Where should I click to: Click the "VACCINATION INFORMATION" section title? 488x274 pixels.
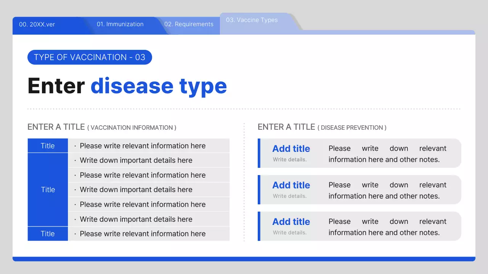[102, 127]
